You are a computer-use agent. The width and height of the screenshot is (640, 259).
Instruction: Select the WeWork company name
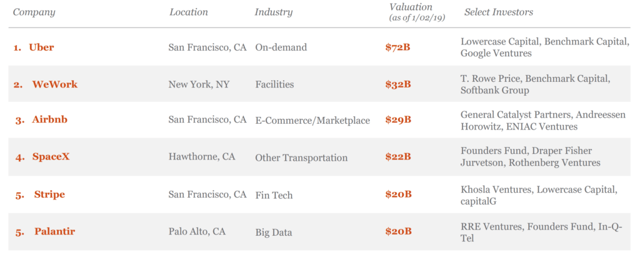point(55,84)
